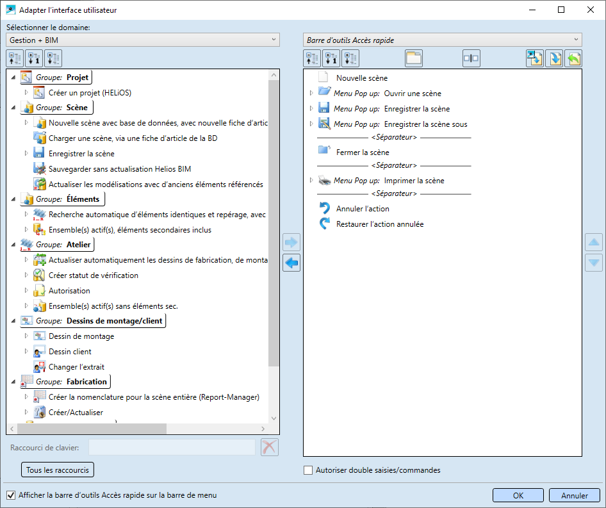Screen dimensions: 606x508
Task: Open the Barre d'outils Accès rapide dropdown
Action: coord(443,40)
